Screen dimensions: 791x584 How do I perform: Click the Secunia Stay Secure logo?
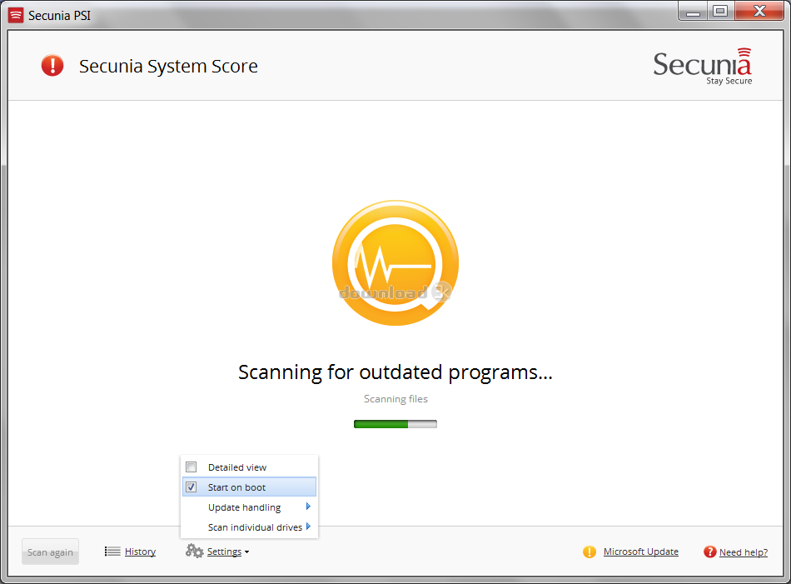pyautogui.click(x=703, y=67)
